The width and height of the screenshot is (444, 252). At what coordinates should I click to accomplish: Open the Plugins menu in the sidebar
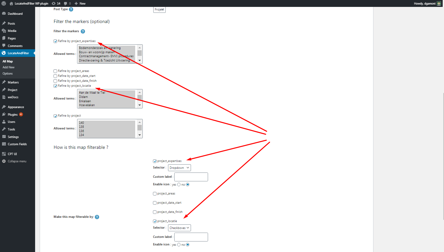click(12, 115)
